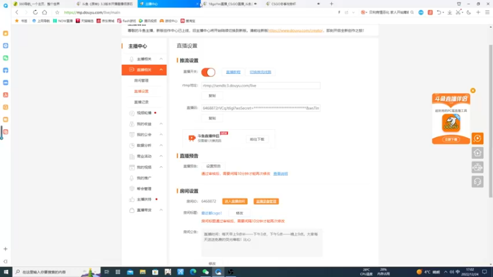Open the 京东商城 bookmark

105,21
